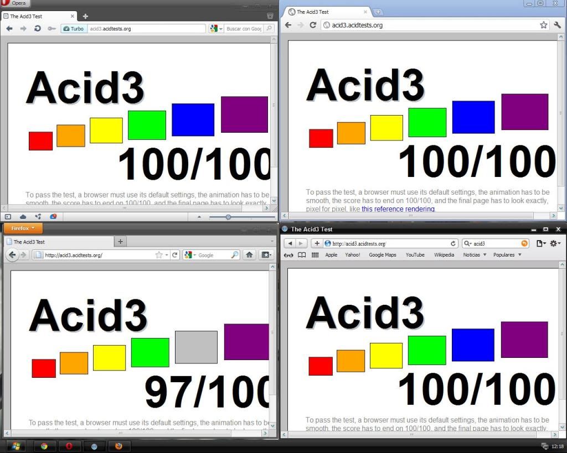Toggle the Opera Turbo button
Screen dimensions: 567x453
click(74, 29)
